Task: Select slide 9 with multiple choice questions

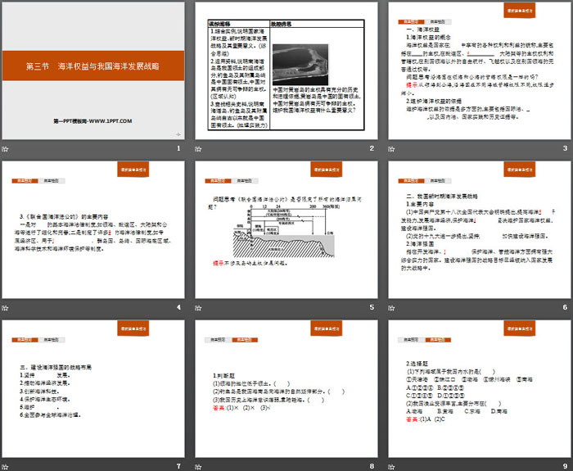Action: click(x=480, y=389)
